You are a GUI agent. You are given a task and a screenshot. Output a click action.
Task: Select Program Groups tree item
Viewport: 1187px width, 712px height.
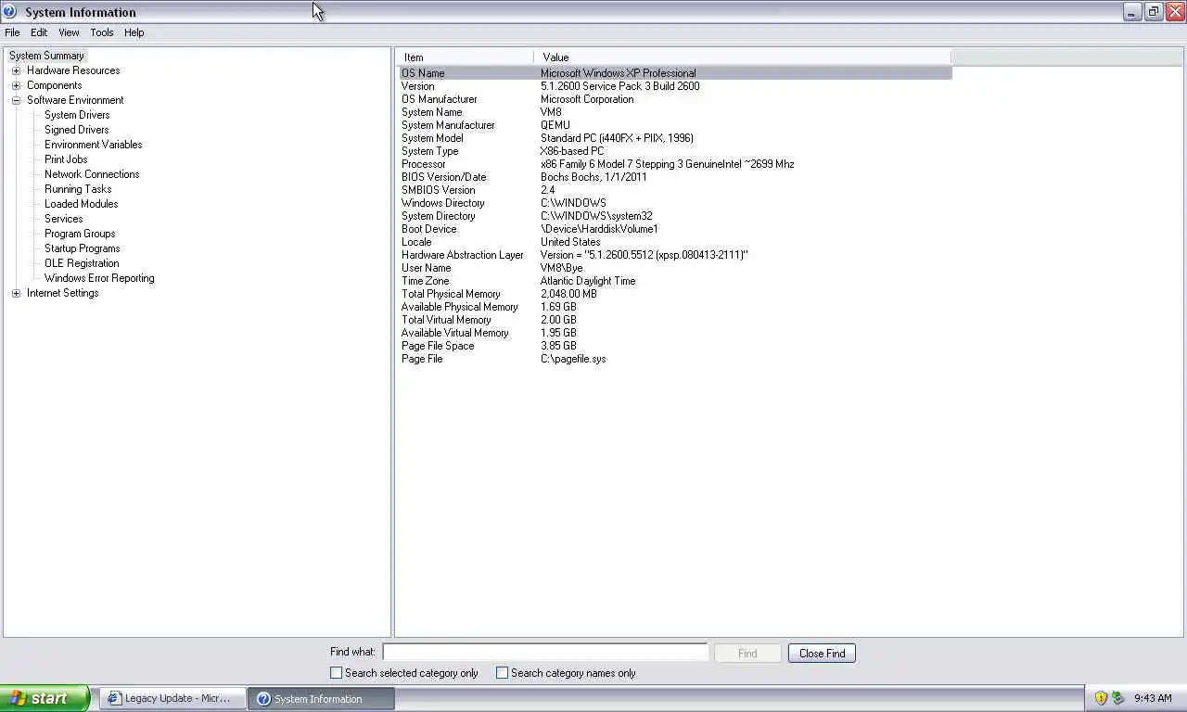pos(80,234)
